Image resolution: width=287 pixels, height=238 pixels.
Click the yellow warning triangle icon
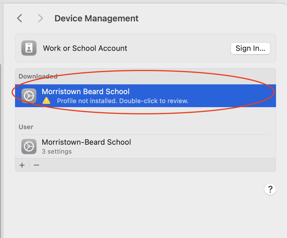46,101
